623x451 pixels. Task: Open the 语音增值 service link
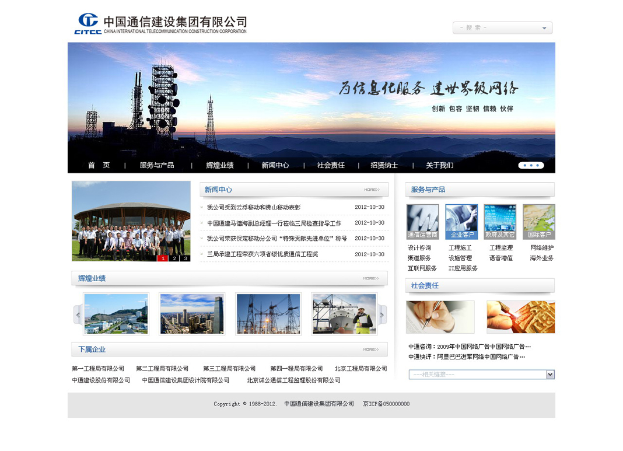pyautogui.click(x=501, y=258)
